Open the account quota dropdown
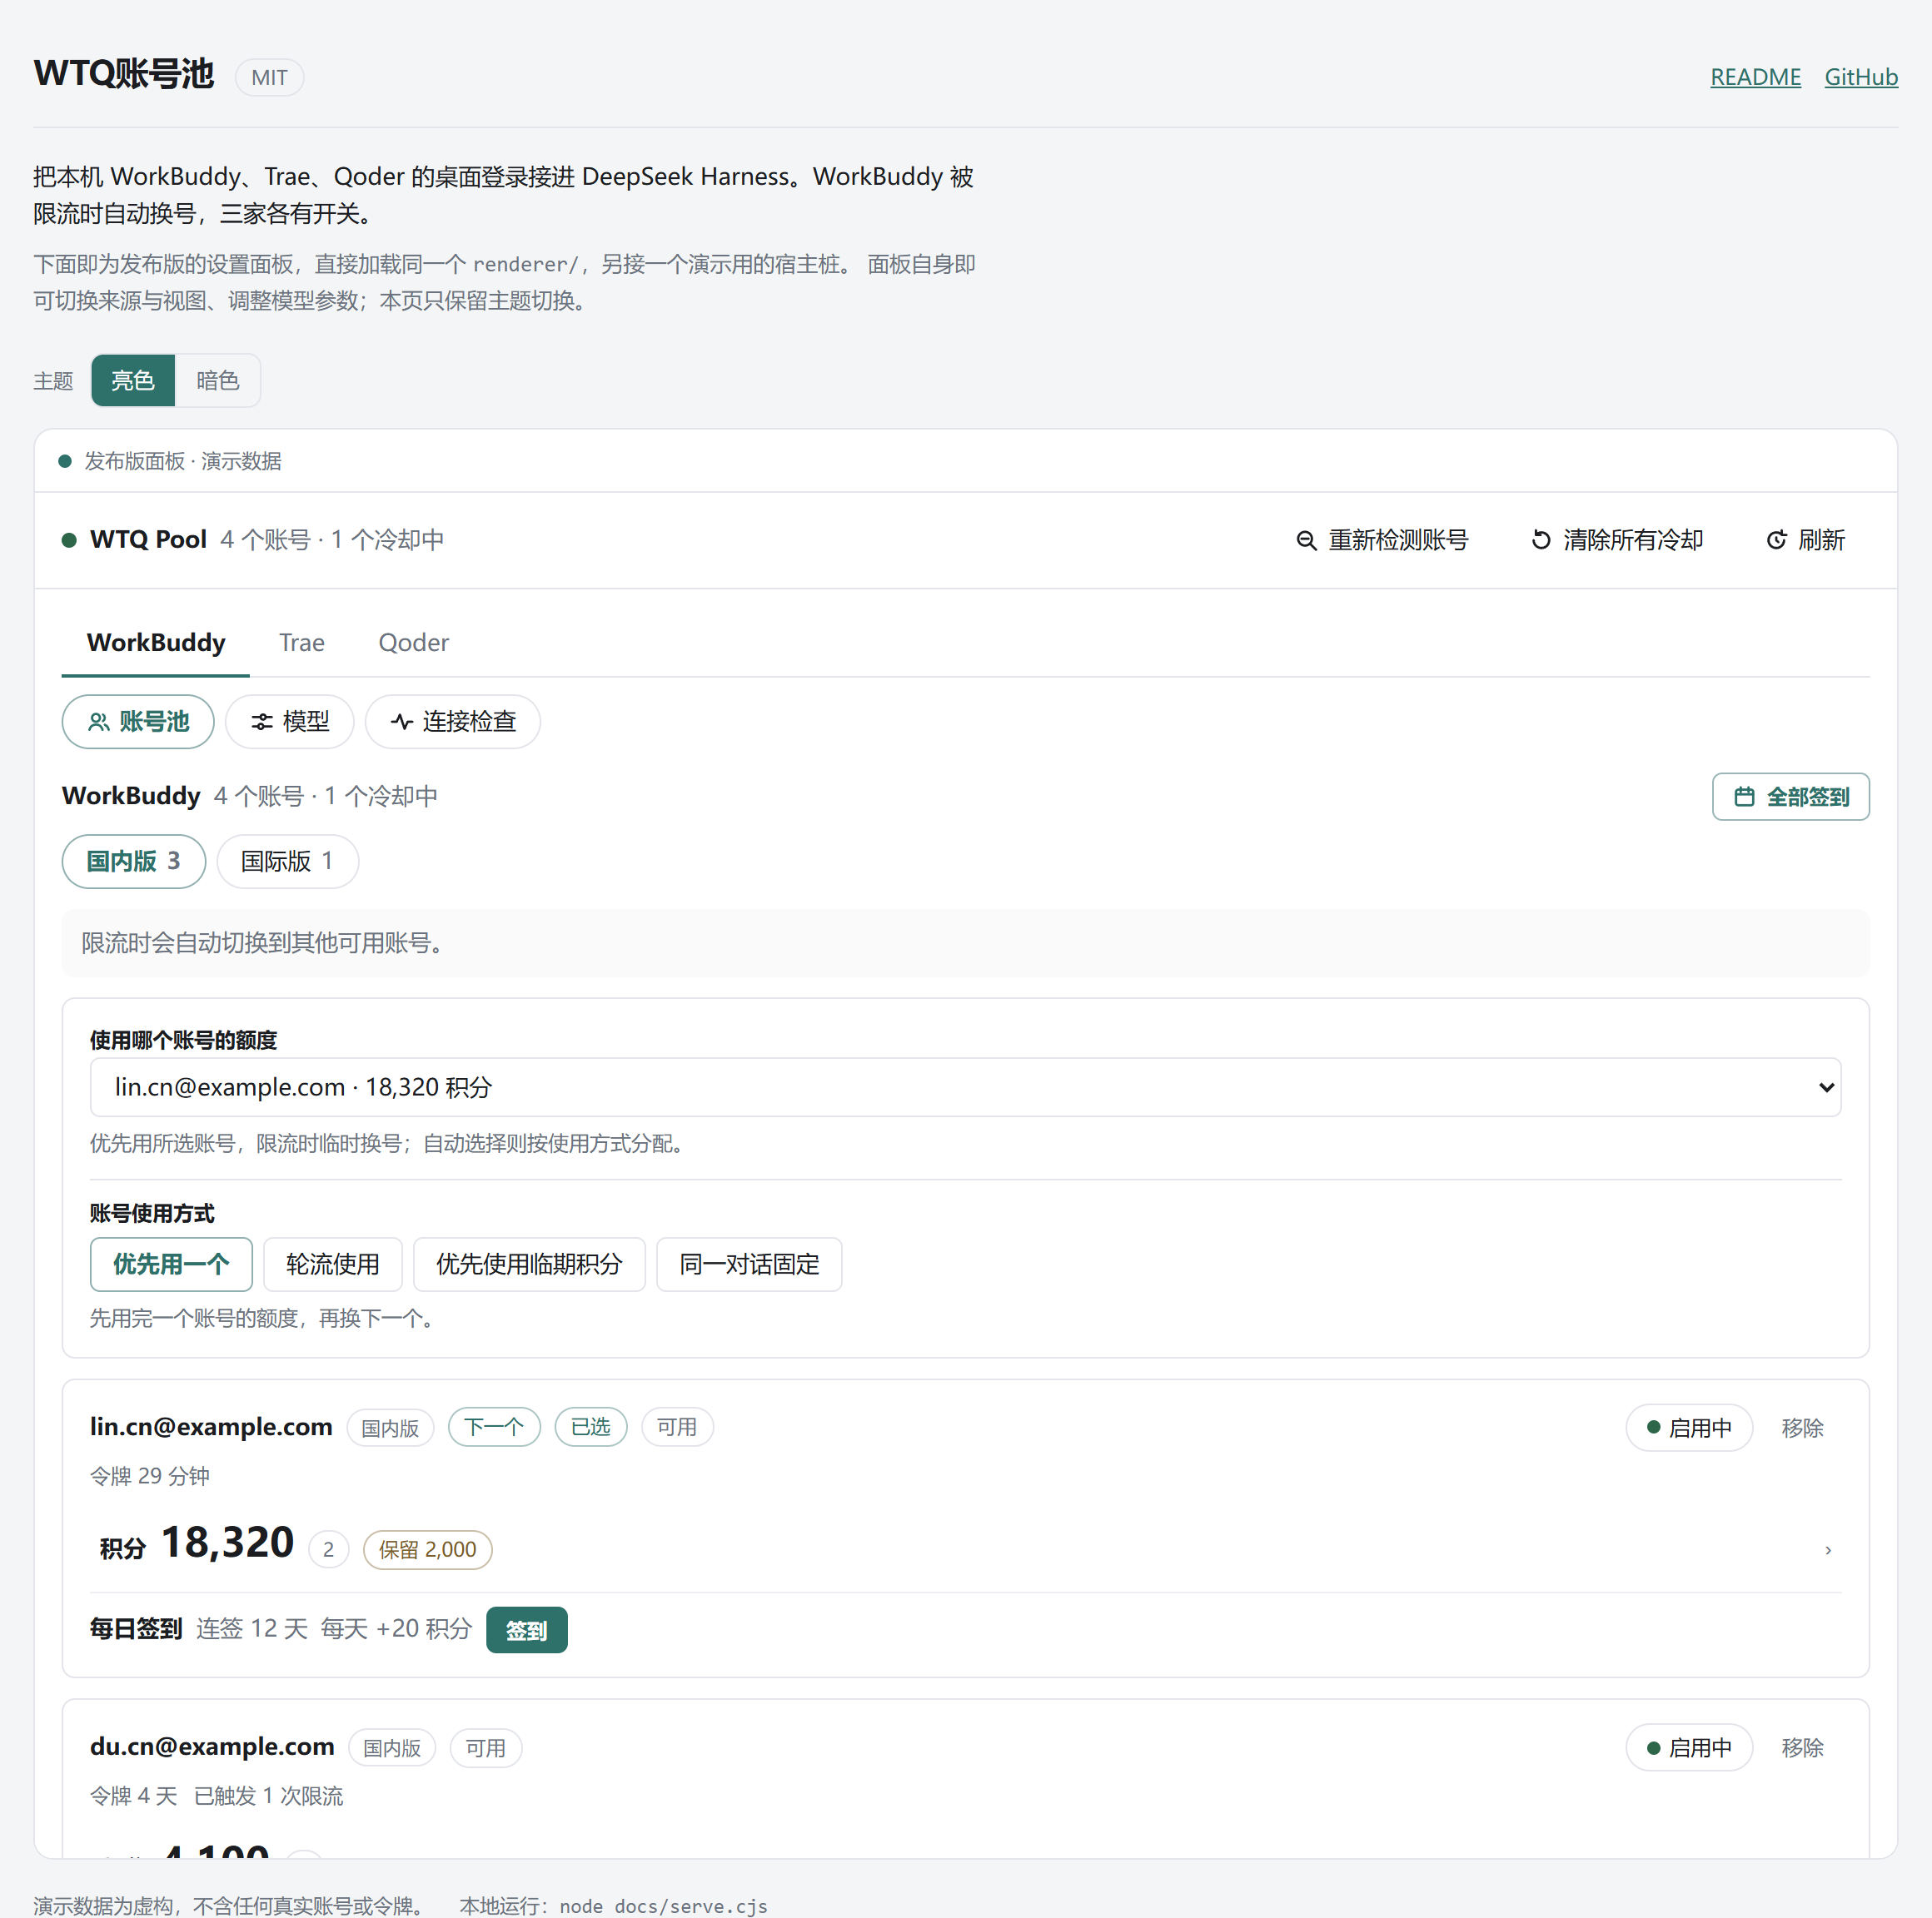The image size is (1932, 1918). [965, 1087]
